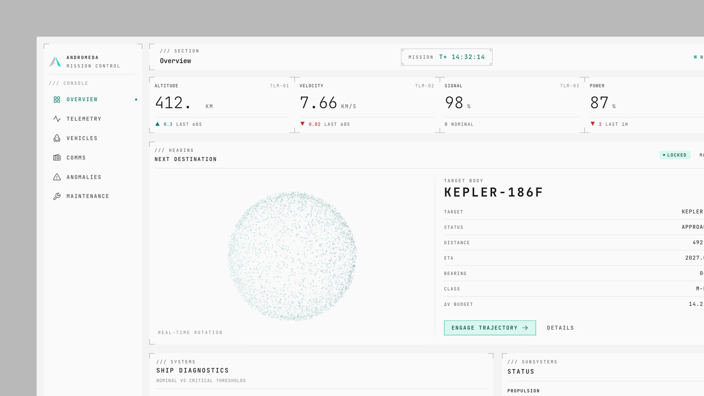
Task: Click the TLM-02 telemetry label
Action: pos(425,86)
